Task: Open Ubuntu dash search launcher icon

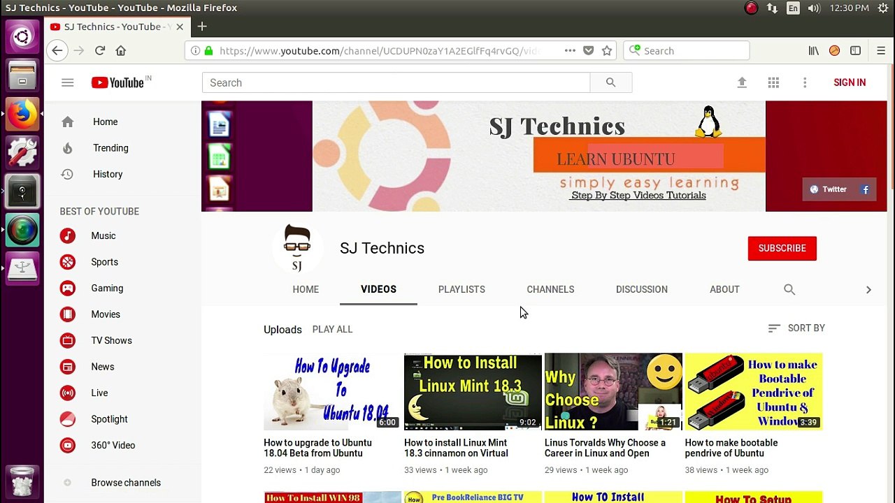Action: [22, 36]
